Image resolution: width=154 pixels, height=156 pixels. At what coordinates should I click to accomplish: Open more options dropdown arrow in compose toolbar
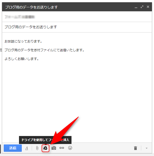click(x=146, y=148)
